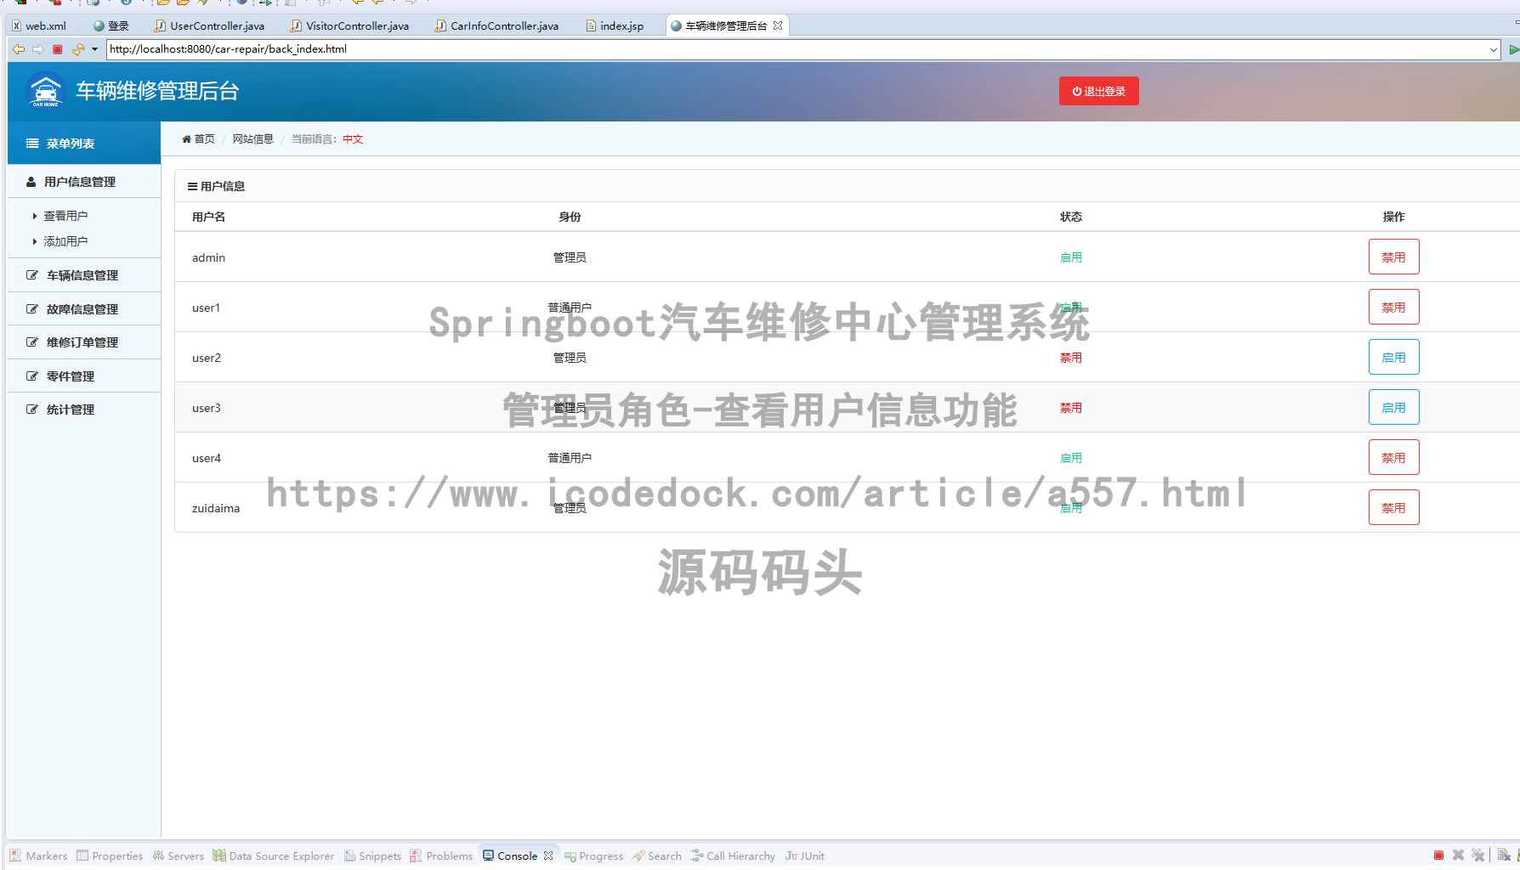Screen dimensions: 1520x870
Task: Disable the admin account
Action: 1393,257
